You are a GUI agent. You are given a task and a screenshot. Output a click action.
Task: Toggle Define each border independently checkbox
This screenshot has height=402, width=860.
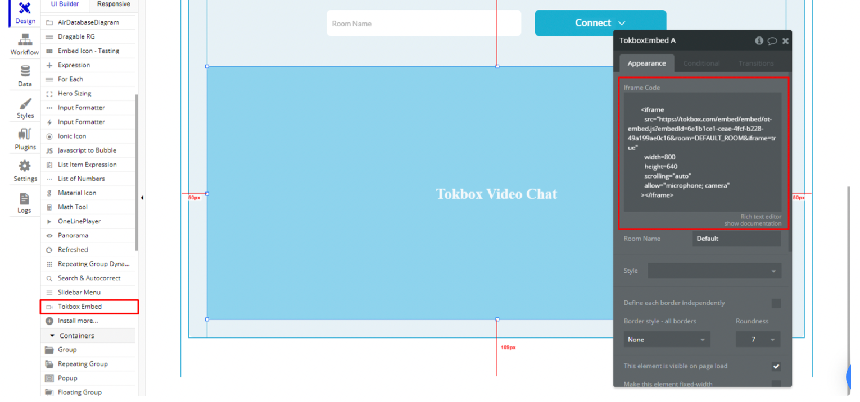[776, 303]
